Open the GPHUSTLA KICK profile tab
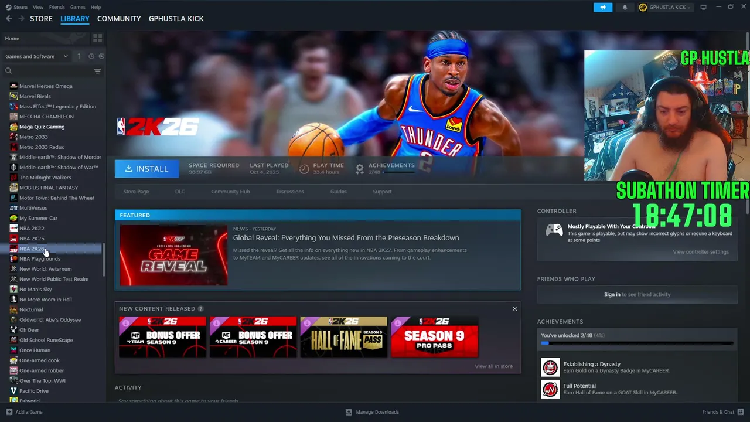This screenshot has height=422, width=750. pyautogui.click(x=176, y=19)
